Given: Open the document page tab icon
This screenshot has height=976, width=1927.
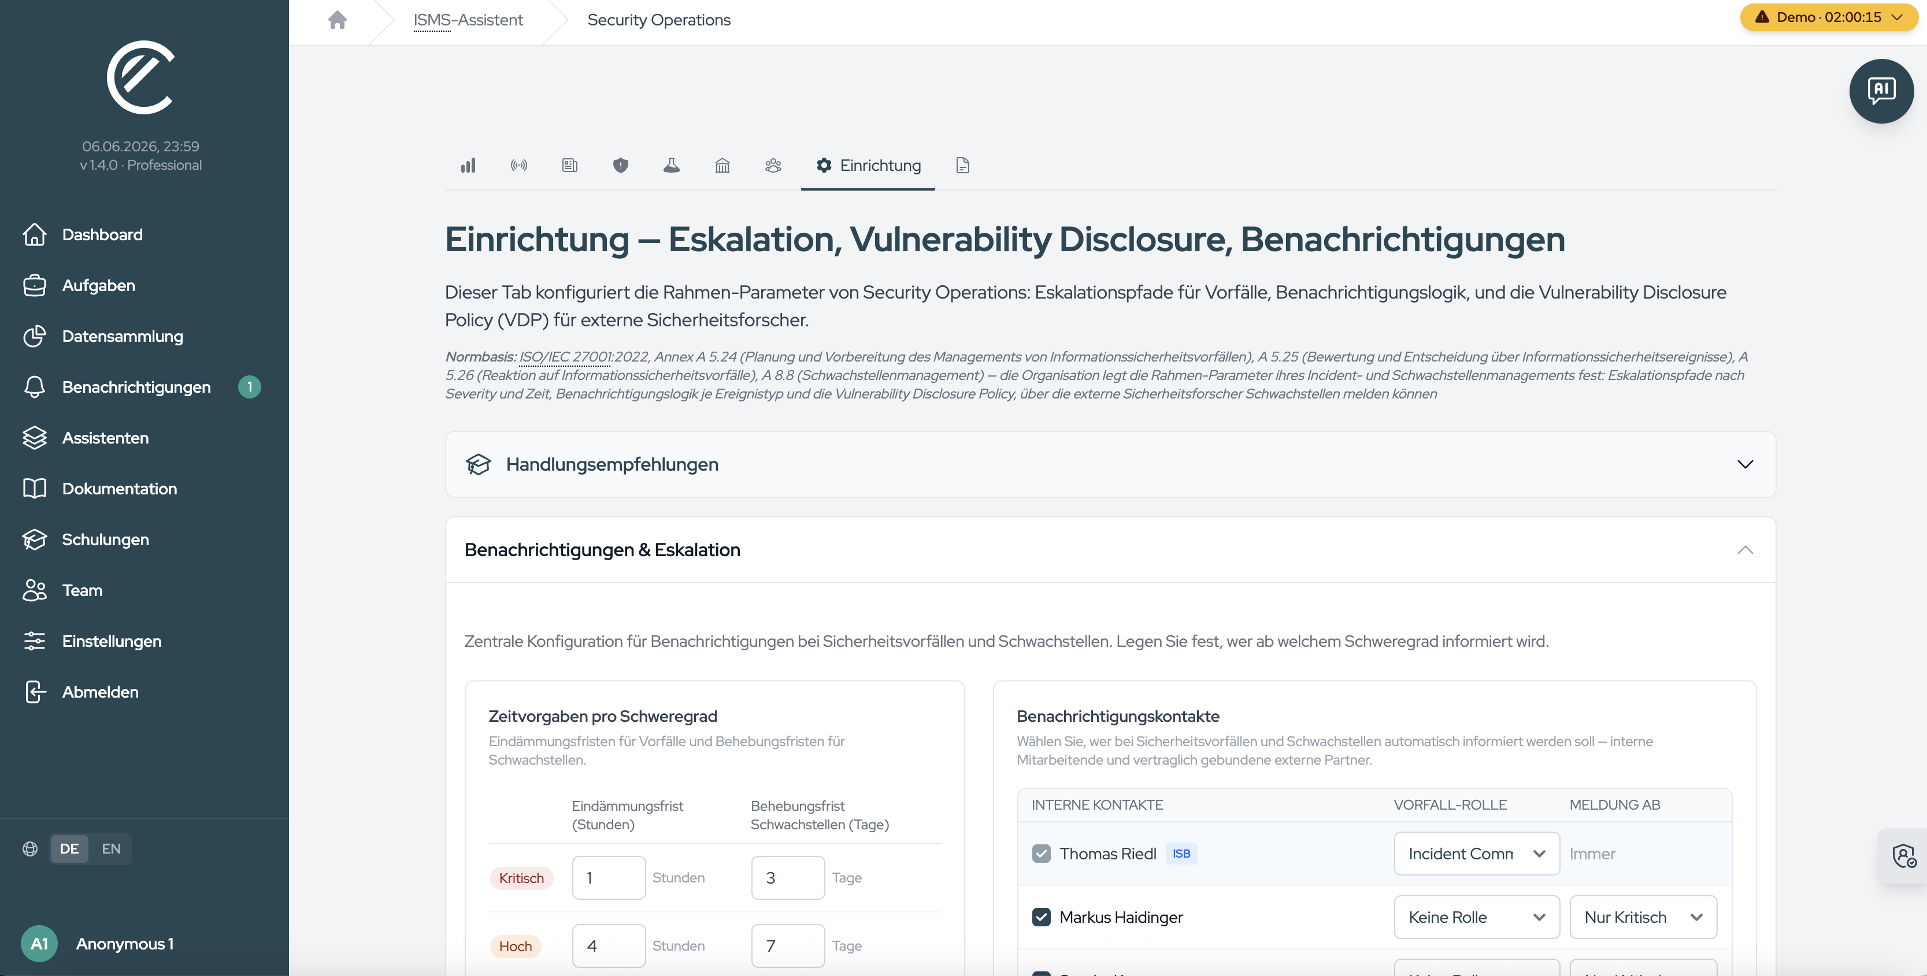Looking at the screenshot, I should [x=962, y=165].
